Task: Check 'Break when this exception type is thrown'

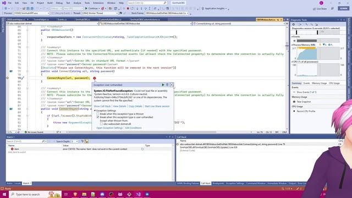Action: 98,114
